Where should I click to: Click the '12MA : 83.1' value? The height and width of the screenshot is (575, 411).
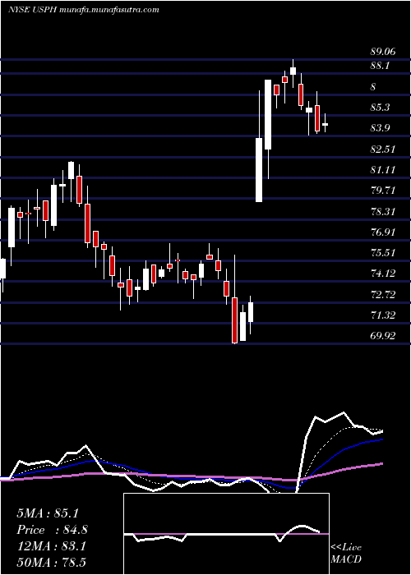point(51,546)
